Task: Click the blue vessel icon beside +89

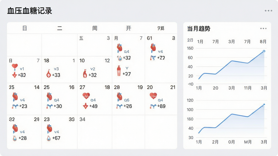Action: pos(153,106)
